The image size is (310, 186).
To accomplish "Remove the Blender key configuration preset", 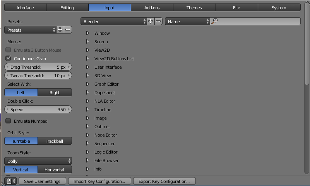I will pos(158,21).
